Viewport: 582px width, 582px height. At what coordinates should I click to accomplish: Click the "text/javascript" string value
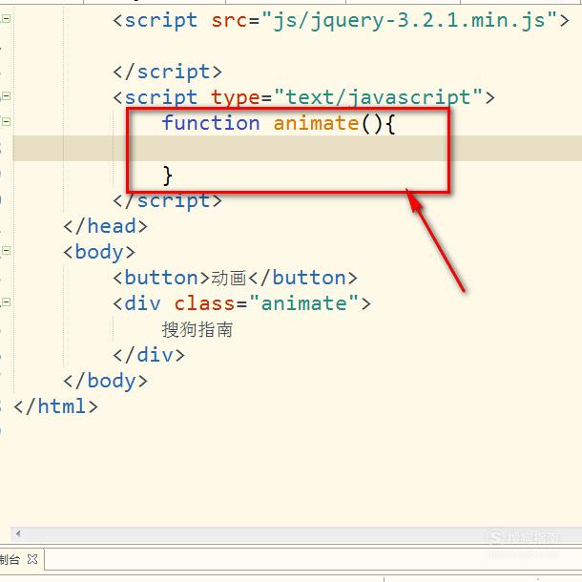[x=378, y=98]
